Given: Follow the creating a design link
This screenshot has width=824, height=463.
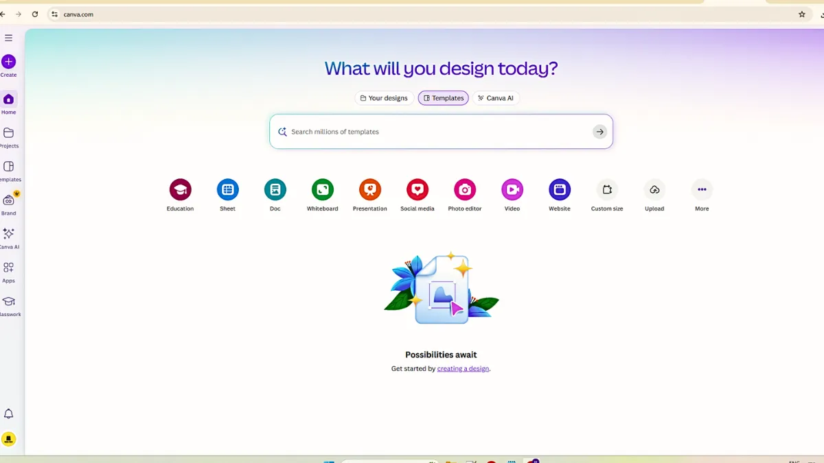Looking at the screenshot, I should coord(463,369).
